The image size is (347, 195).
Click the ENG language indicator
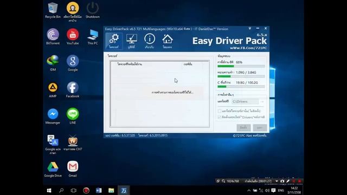point(281,190)
